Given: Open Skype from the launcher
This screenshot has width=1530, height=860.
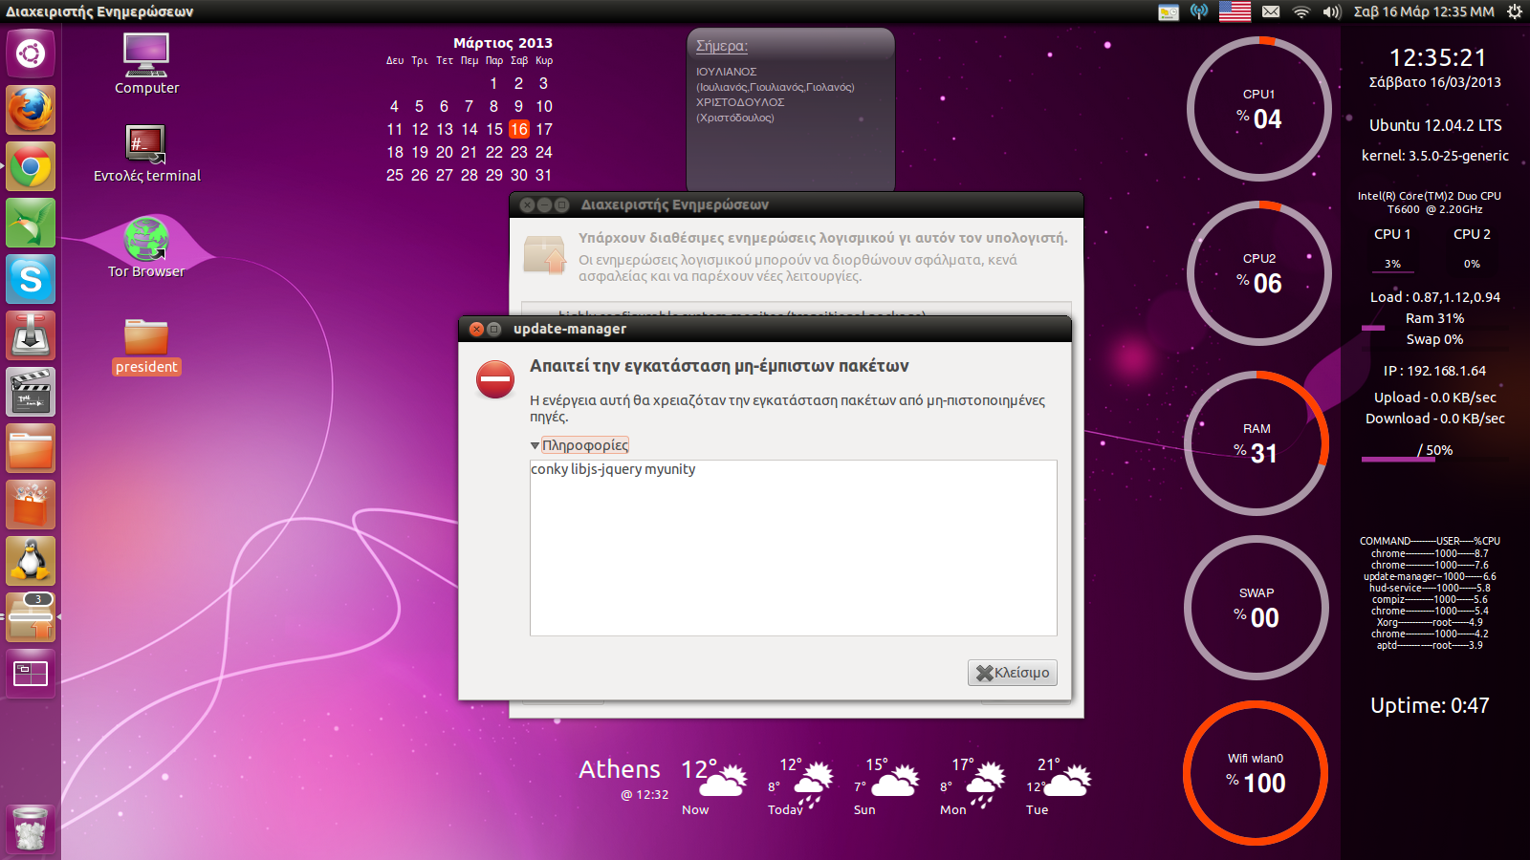Looking at the screenshot, I should click(31, 280).
